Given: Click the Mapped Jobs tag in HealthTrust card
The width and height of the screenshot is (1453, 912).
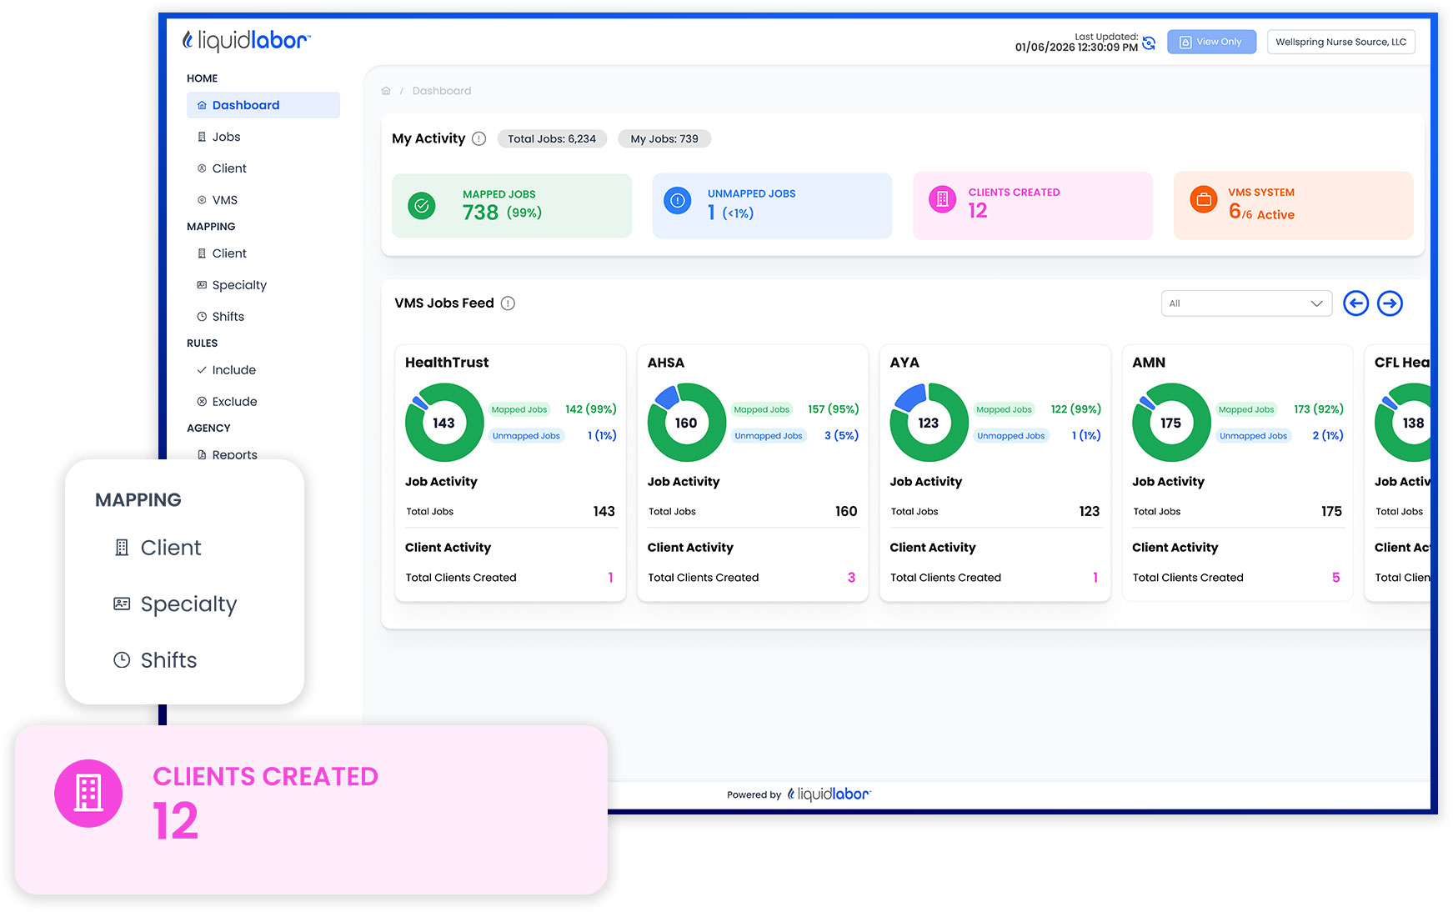Looking at the screenshot, I should pyautogui.click(x=519, y=409).
